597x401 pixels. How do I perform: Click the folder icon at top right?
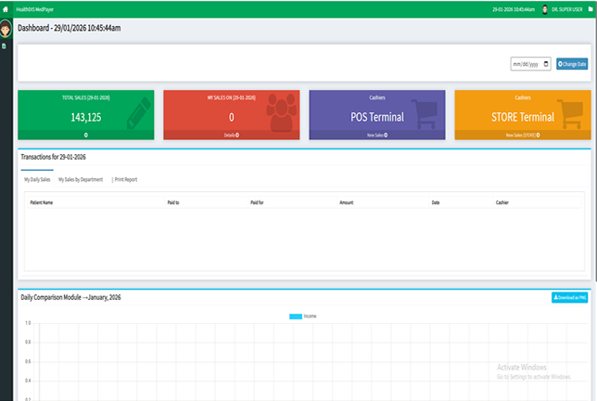(590, 8)
